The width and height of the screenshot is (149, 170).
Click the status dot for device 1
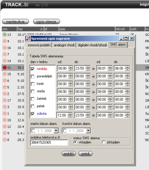point(4,114)
